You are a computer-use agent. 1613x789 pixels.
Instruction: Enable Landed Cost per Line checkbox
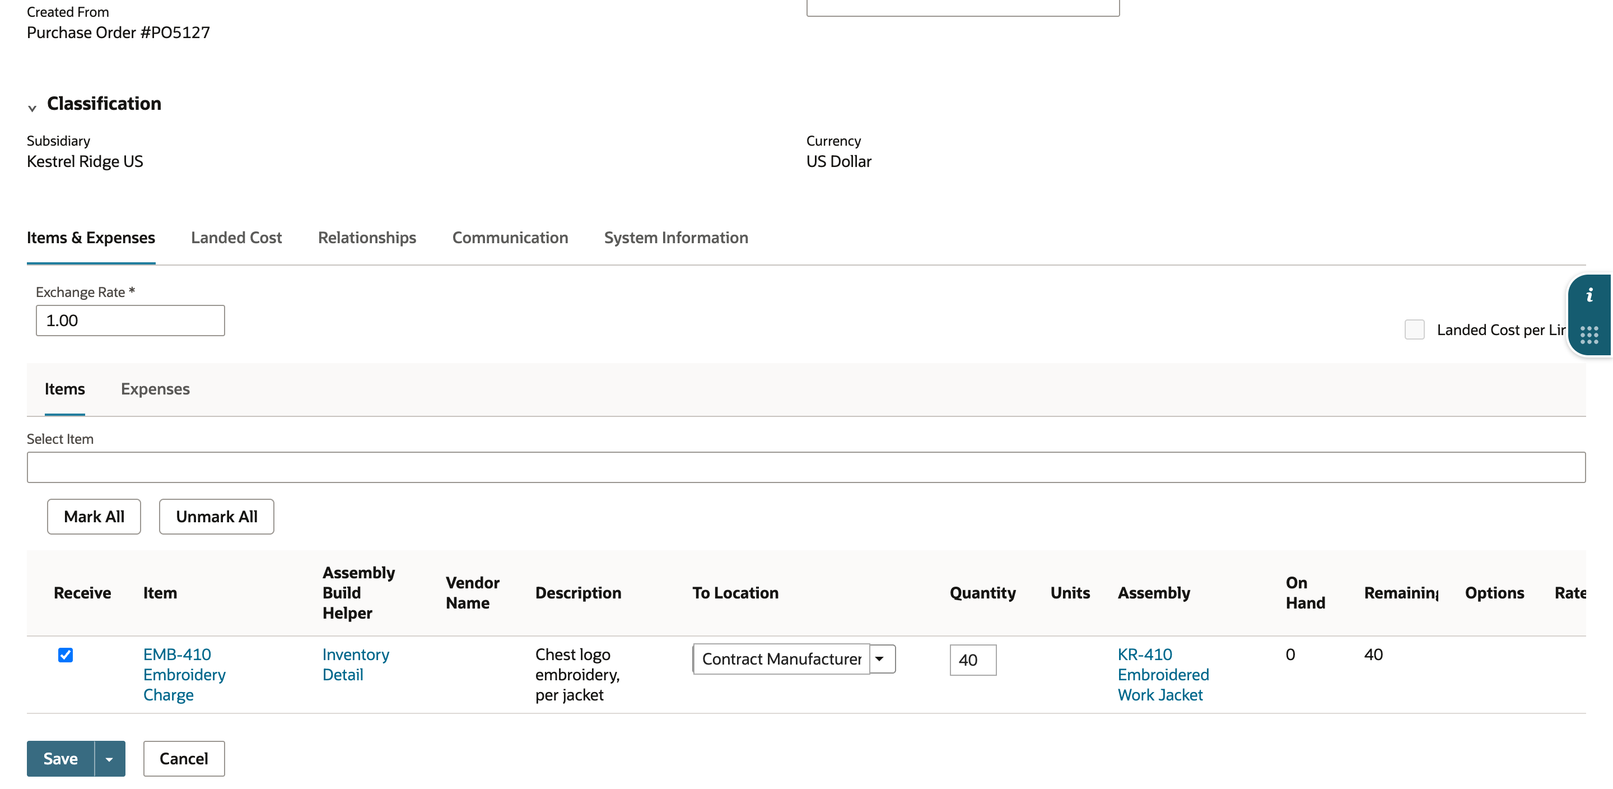pos(1414,329)
